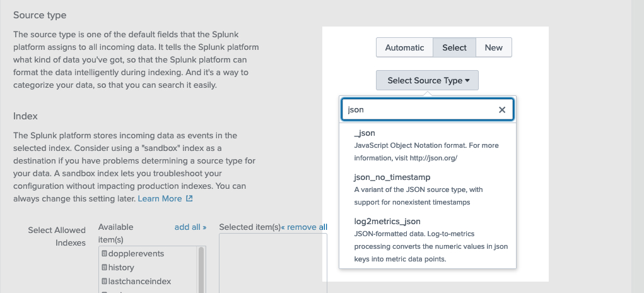Image resolution: width=644 pixels, height=293 pixels.
Task: Select dopplerevents in Available items
Action: tap(136, 254)
